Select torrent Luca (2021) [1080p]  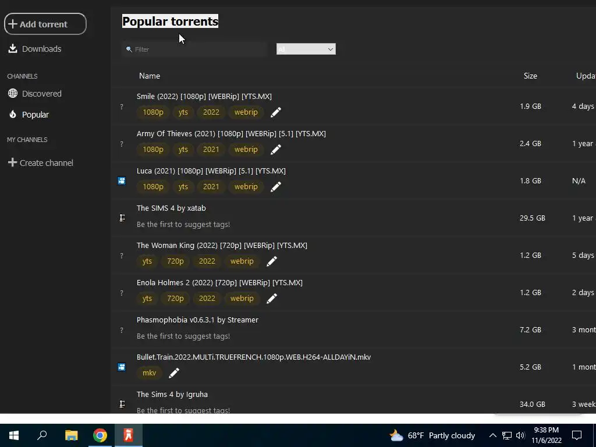click(211, 171)
